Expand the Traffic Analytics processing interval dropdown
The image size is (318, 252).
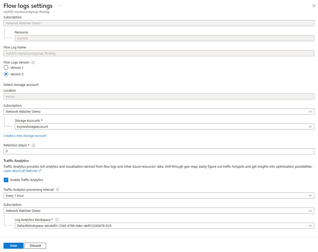pos(159,196)
